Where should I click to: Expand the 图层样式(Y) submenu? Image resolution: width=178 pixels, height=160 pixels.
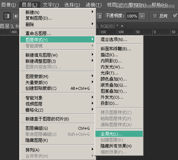tap(58, 40)
